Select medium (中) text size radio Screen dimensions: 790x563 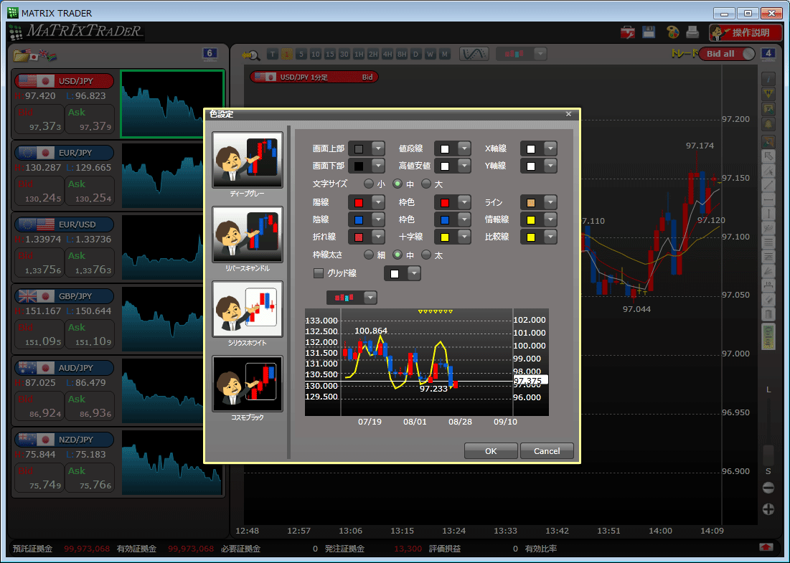pyautogui.click(x=398, y=184)
